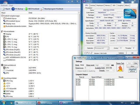Screen dimensions: 140x105
Task: Open the AIDA64 Extreme taskbar button
Action: pyautogui.click(x=47, y=103)
